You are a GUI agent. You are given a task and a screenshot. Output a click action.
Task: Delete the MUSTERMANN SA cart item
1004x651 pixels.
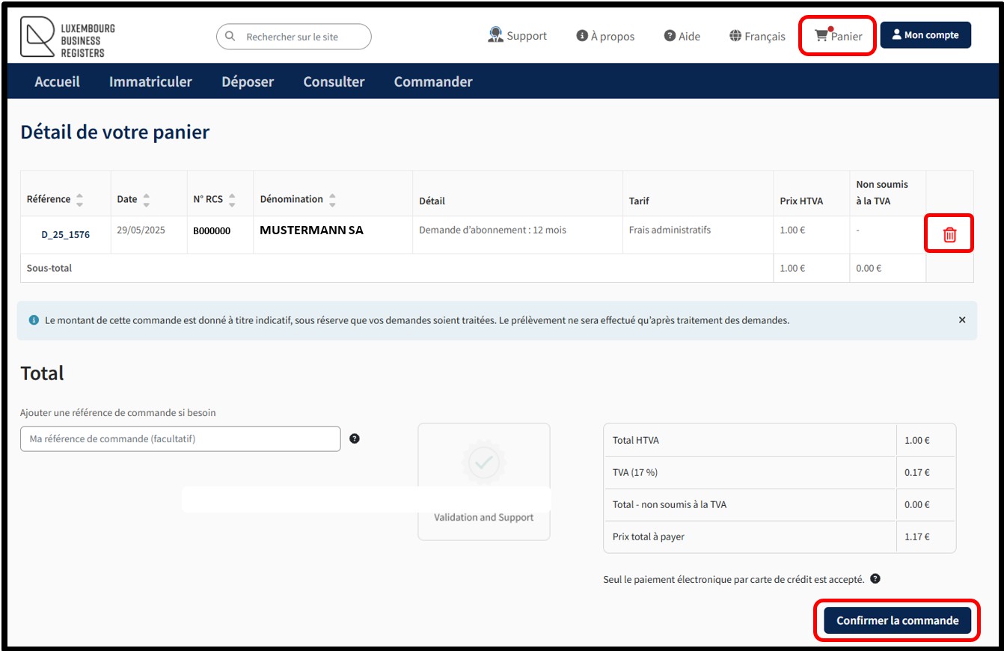(x=949, y=234)
